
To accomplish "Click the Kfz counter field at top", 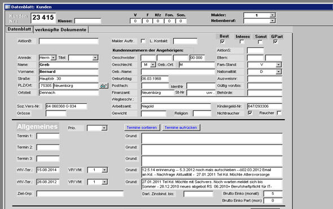I will pyautogui.click(x=158, y=21).
